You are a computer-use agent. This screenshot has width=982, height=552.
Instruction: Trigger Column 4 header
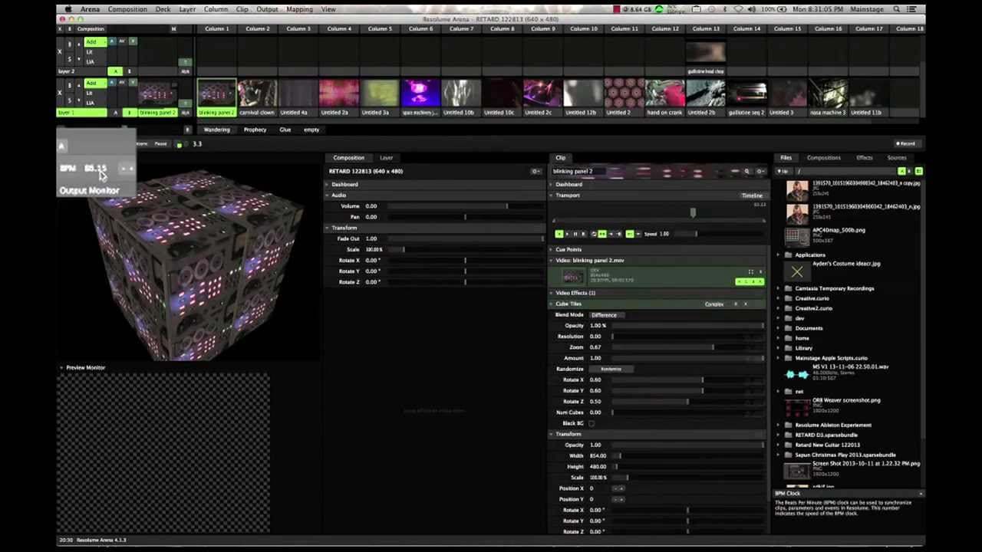click(339, 29)
